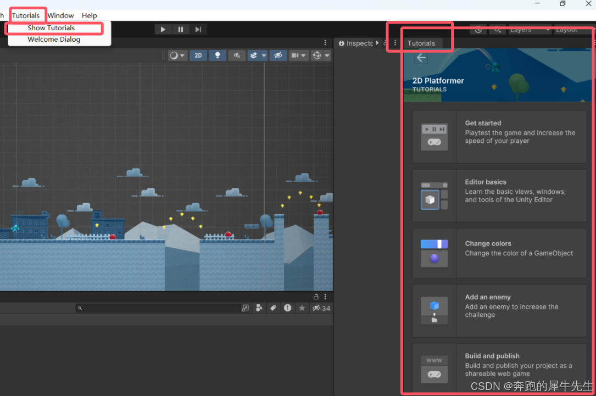Open the Layers dropdown
Image resolution: width=596 pixels, height=396 pixels.
coord(530,30)
